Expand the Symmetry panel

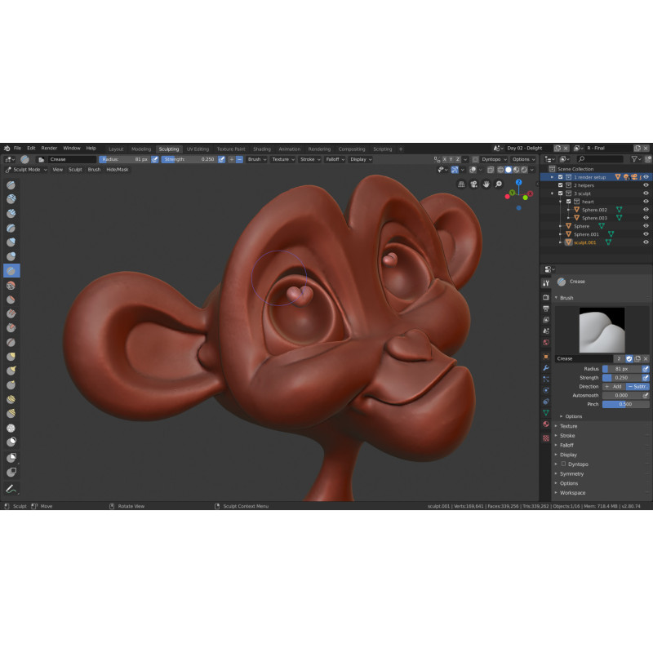click(571, 473)
